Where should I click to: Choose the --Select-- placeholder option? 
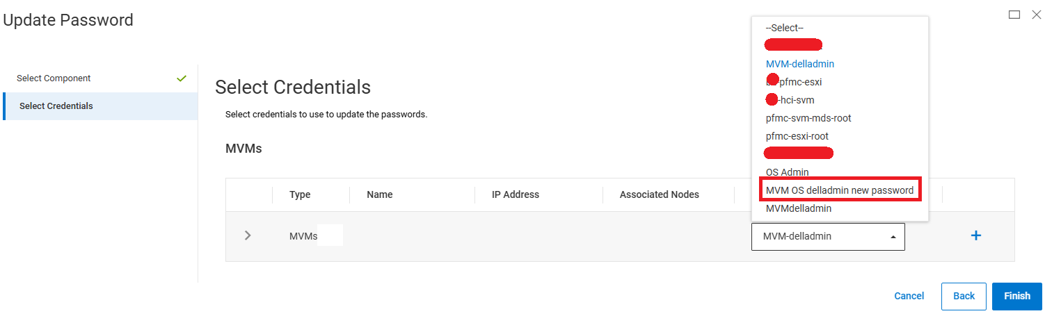pos(785,28)
